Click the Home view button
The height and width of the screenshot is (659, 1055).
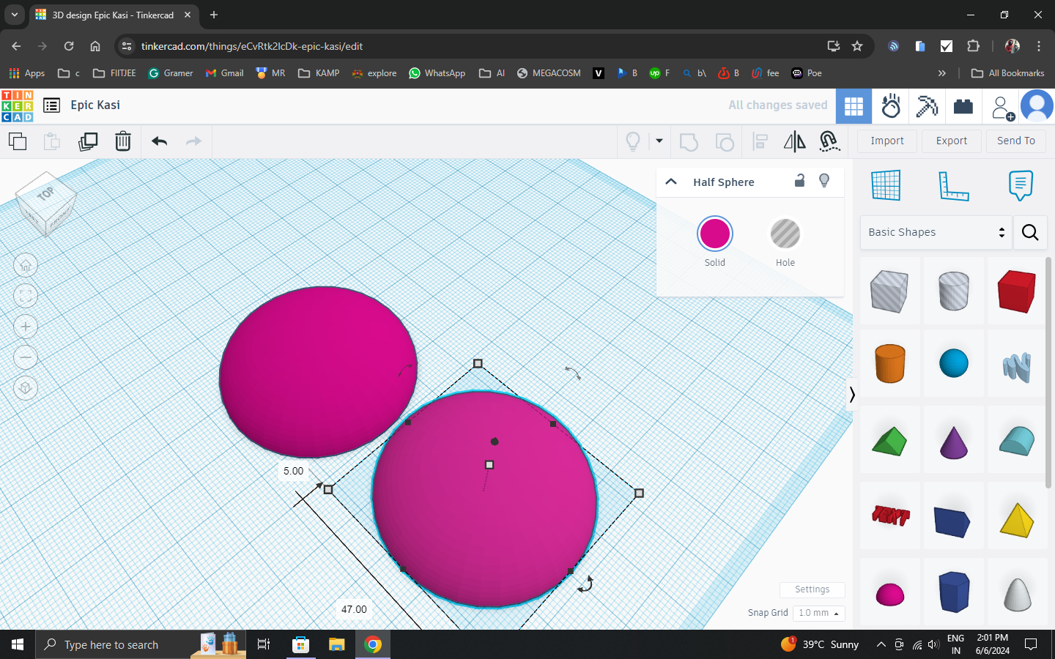26,265
